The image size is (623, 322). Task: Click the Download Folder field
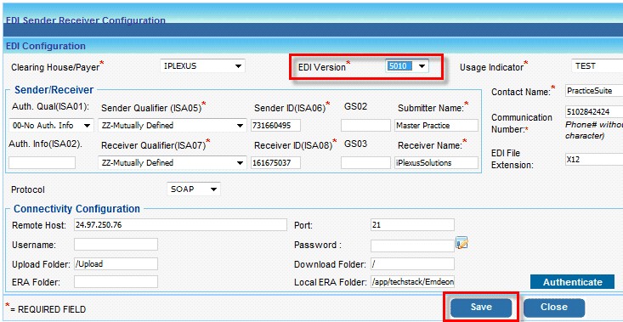412,263
